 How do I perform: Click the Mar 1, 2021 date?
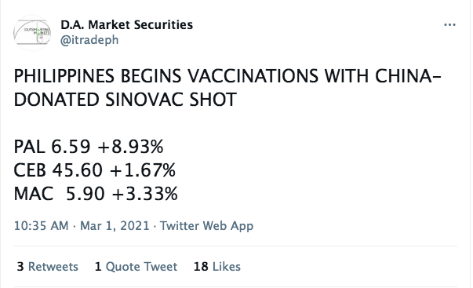click(115, 226)
